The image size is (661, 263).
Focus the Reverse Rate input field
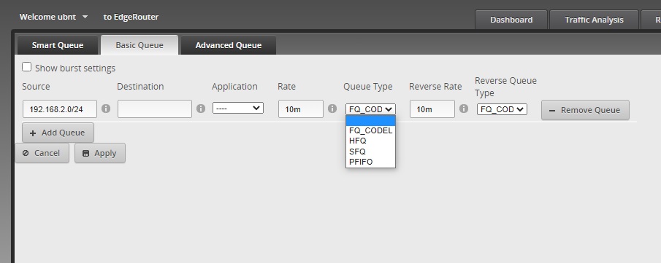pyautogui.click(x=432, y=109)
